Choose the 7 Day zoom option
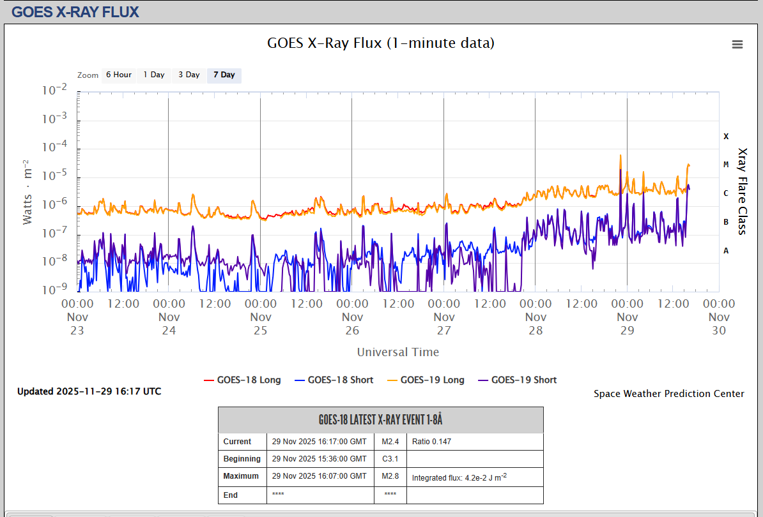This screenshot has height=517, width=763. pos(224,75)
